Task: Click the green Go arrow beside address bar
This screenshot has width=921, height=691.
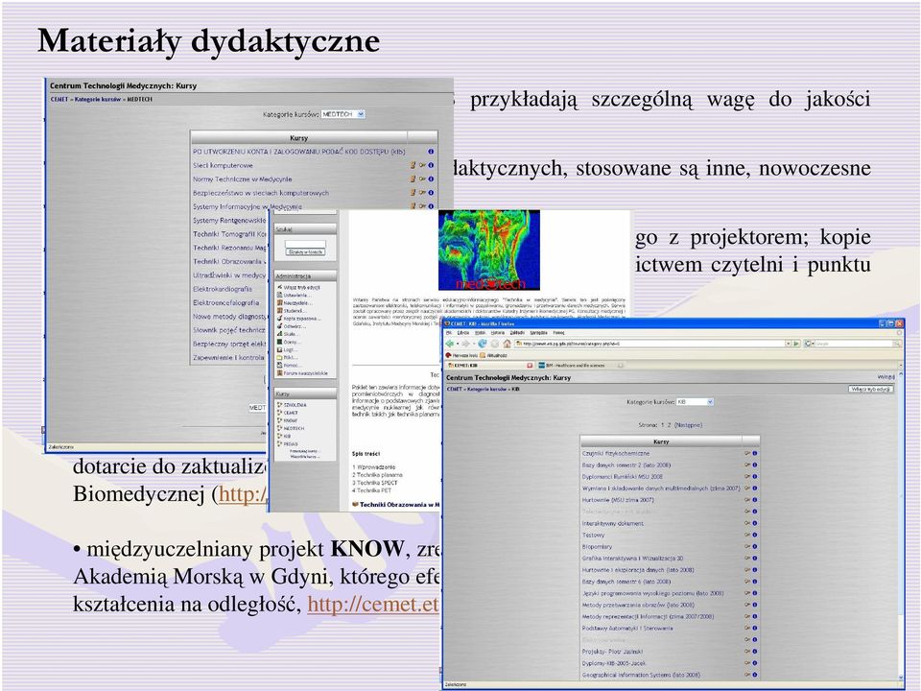Action: pos(796,344)
